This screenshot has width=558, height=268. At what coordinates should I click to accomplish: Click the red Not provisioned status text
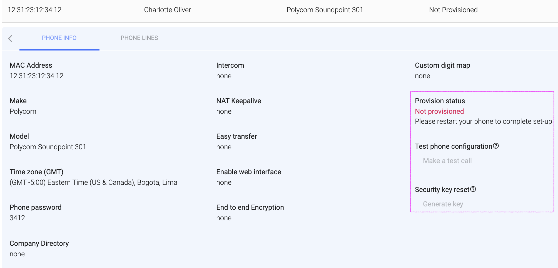[439, 111]
